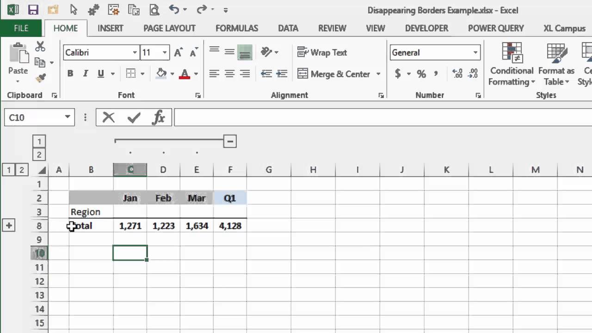The image size is (592, 333).
Task: Click the Increase Font Size icon
Action: click(178, 53)
